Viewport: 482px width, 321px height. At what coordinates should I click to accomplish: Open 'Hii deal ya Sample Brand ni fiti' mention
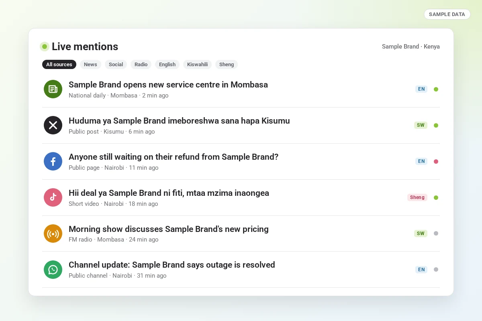point(169,193)
